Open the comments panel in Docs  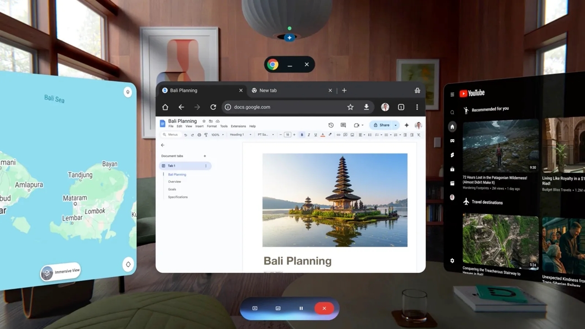pyautogui.click(x=343, y=125)
